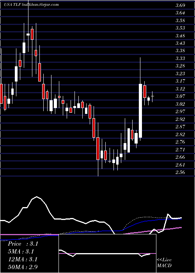
Task: Click the 3.17 price axis label
Action: 180,81
